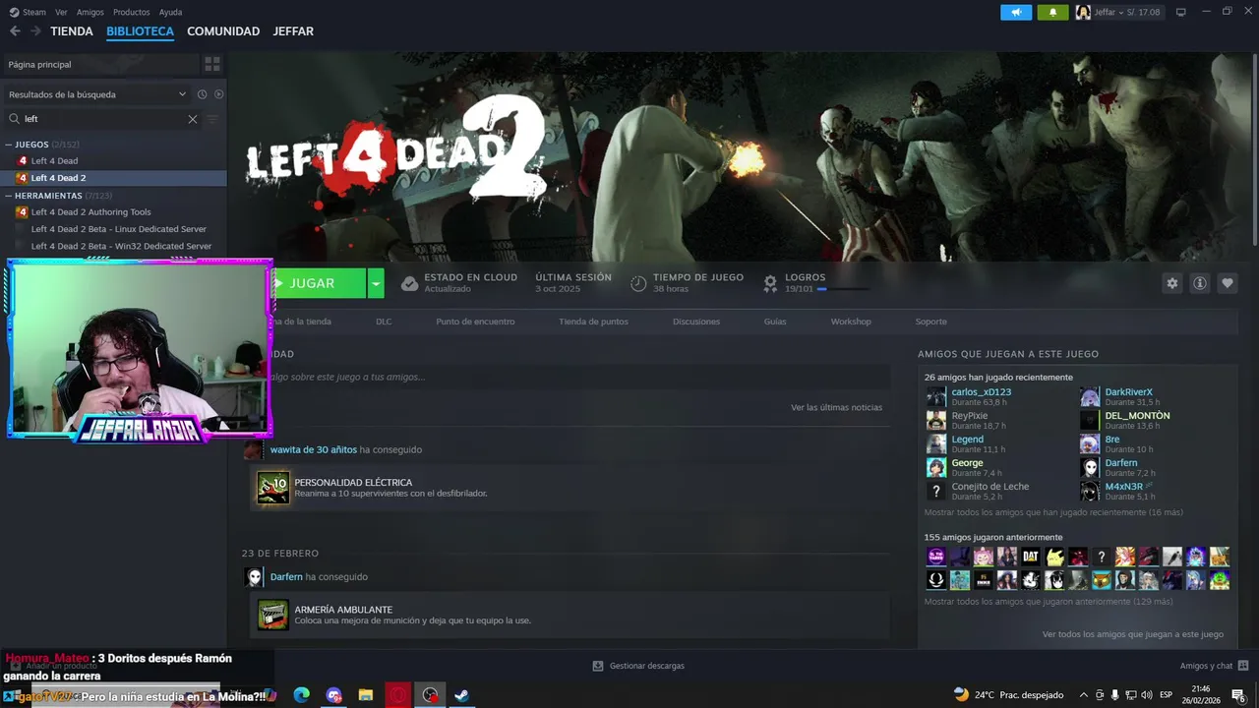
Task: Click the download icon beside Gestionar descargas
Action: pyautogui.click(x=598, y=666)
